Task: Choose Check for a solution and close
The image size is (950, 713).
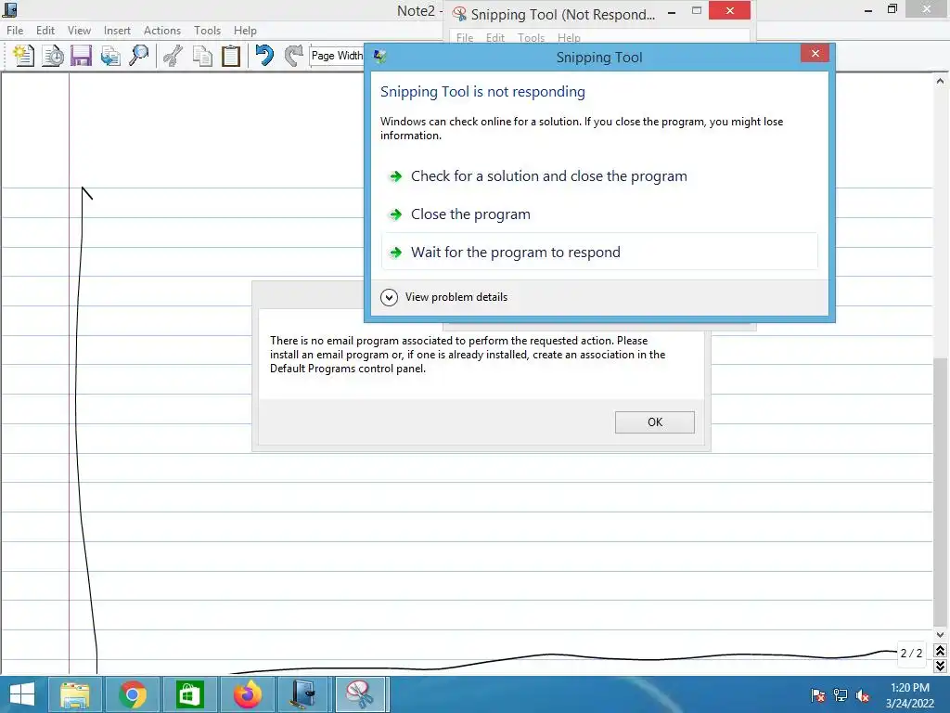Action: click(600, 176)
